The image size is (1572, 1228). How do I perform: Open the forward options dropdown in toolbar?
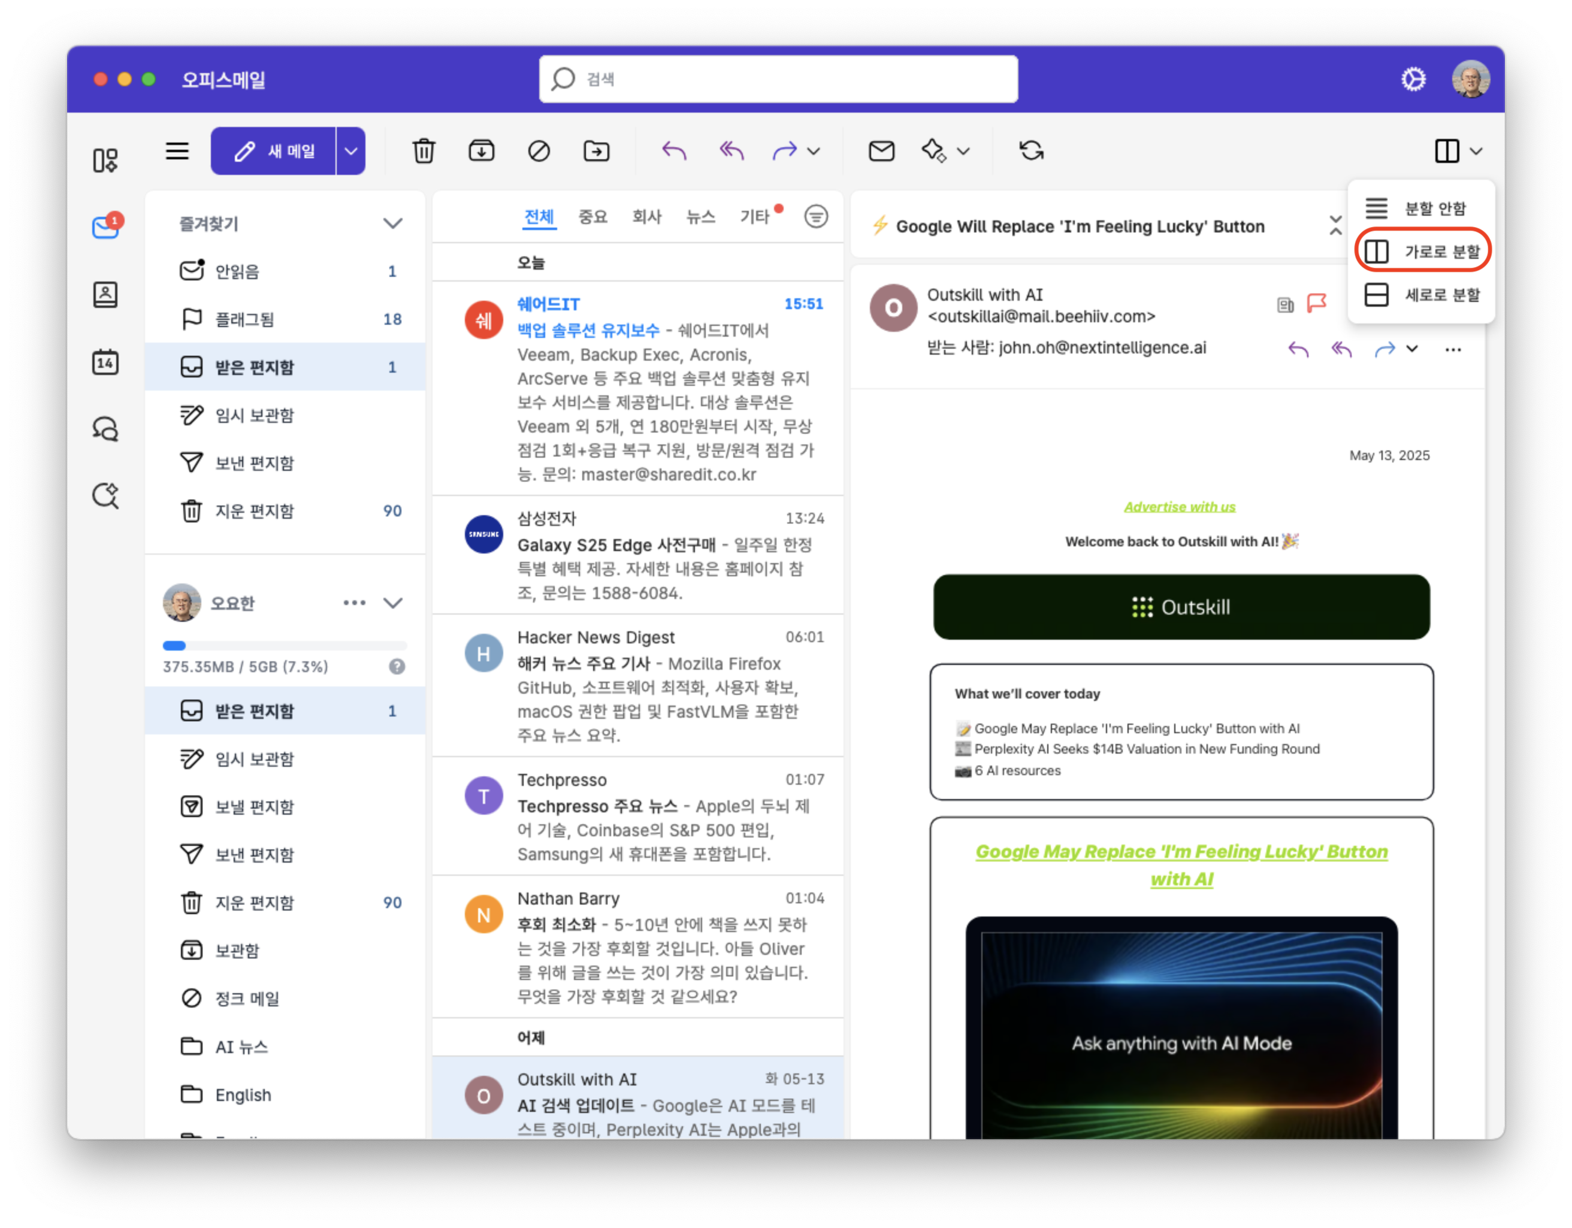click(814, 151)
